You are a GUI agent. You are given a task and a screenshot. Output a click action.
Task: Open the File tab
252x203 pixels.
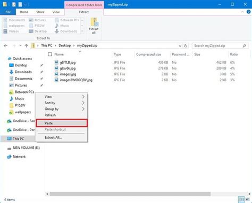click(8, 12)
